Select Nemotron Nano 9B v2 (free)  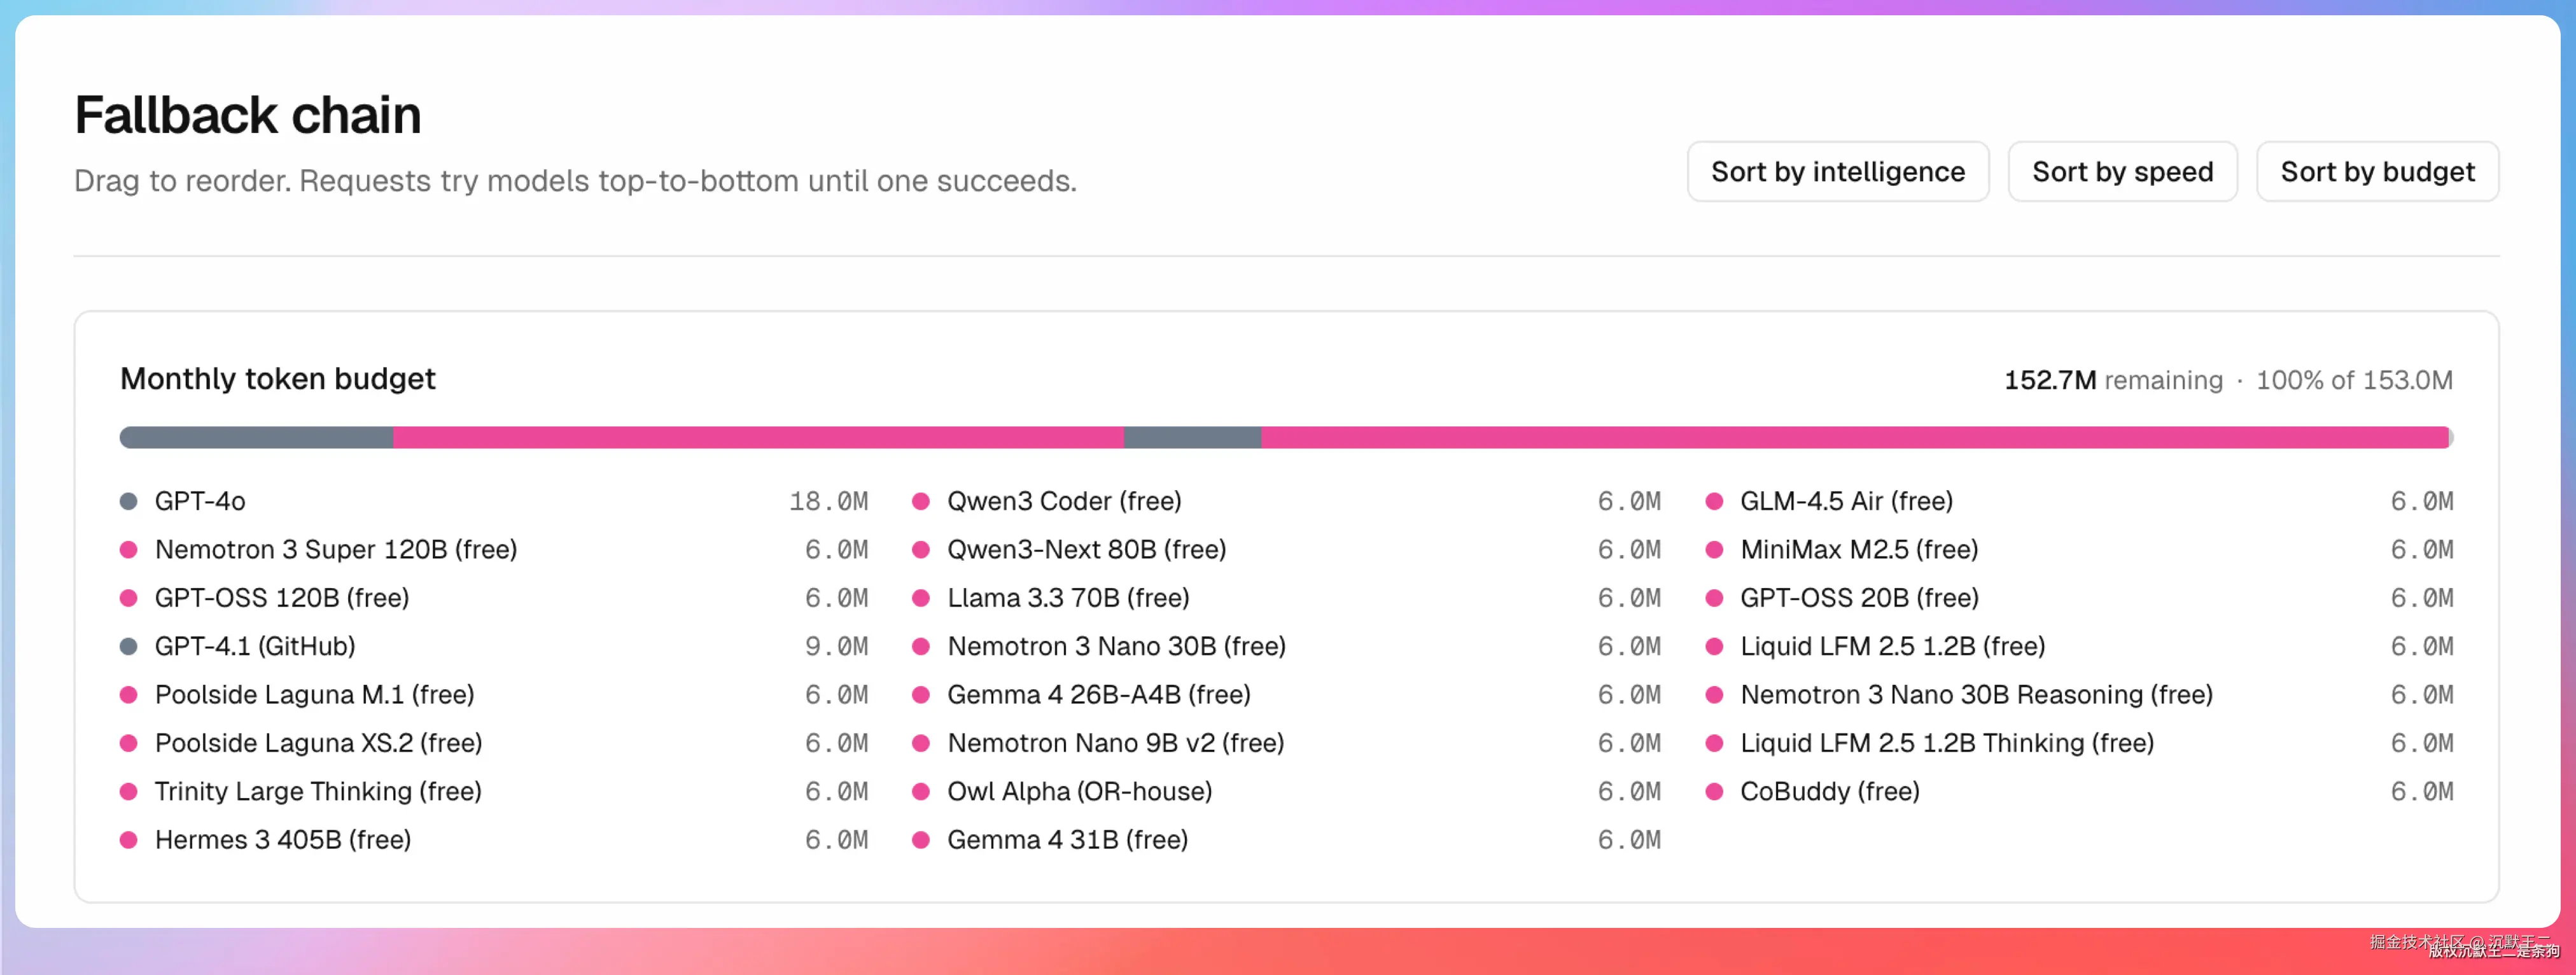tap(1115, 743)
